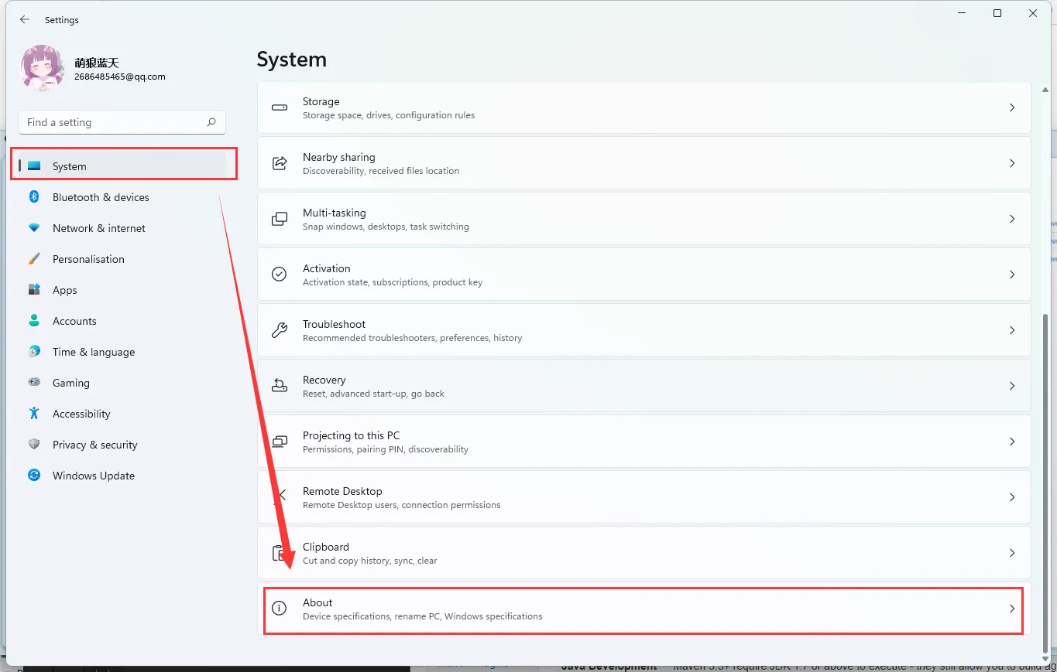Screen dimensions: 1057x672
Task: Click the Projecting to this PC icon
Action: pyautogui.click(x=280, y=442)
